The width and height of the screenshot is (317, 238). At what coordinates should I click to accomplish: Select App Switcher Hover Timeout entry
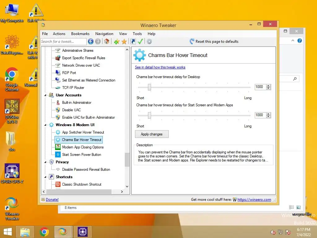click(83, 132)
